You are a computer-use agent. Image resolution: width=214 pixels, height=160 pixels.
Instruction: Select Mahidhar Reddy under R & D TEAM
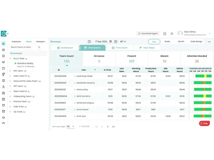coord(25,63)
